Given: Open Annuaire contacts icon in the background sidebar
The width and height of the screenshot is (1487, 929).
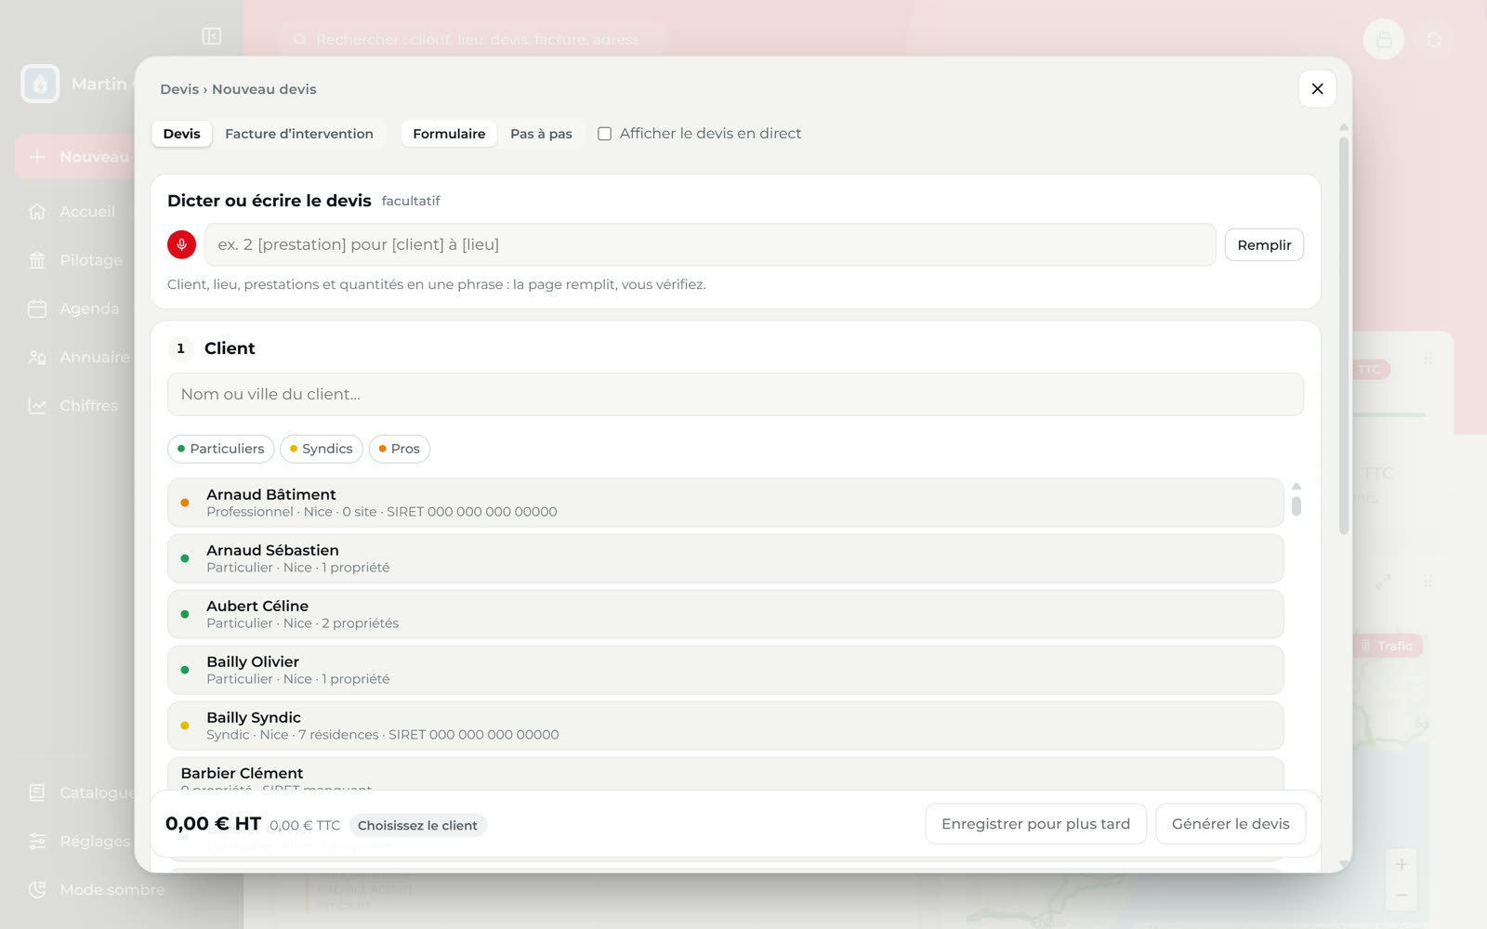Looking at the screenshot, I should (x=37, y=357).
